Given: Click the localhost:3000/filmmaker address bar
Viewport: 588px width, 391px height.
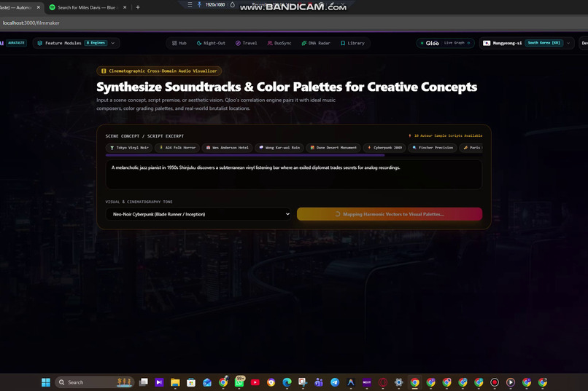Looking at the screenshot, I should click(31, 23).
